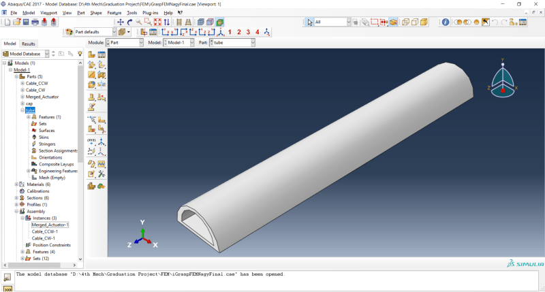545x292 pixels.
Task: Apply custom view 1
Action: click(230, 32)
